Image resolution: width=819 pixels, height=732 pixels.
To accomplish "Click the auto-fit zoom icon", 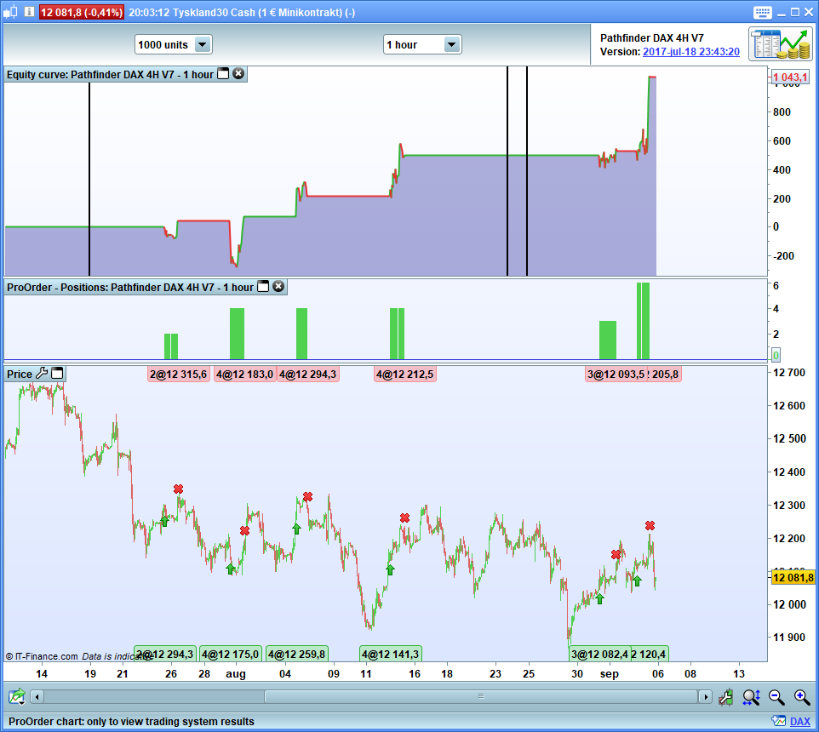I will click(751, 697).
